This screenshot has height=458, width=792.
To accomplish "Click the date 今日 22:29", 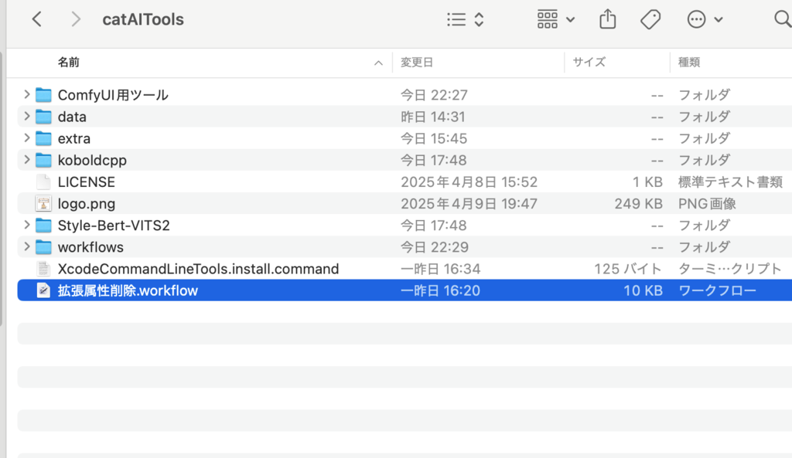I will [x=435, y=247].
